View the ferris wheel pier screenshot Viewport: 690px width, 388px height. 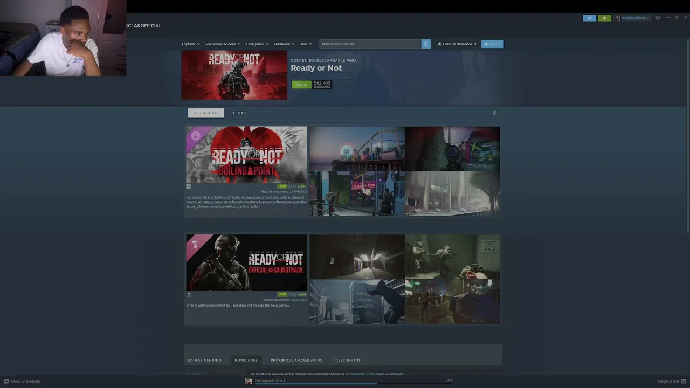tap(357, 149)
